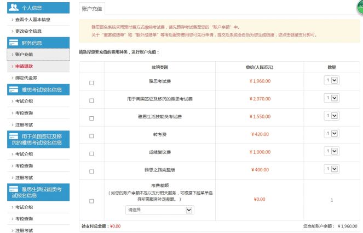The width and height of the screenshot is (363, 233).
Task: Open 雅思生活技能类考试报名信息 header
Action: pos(38,192)
